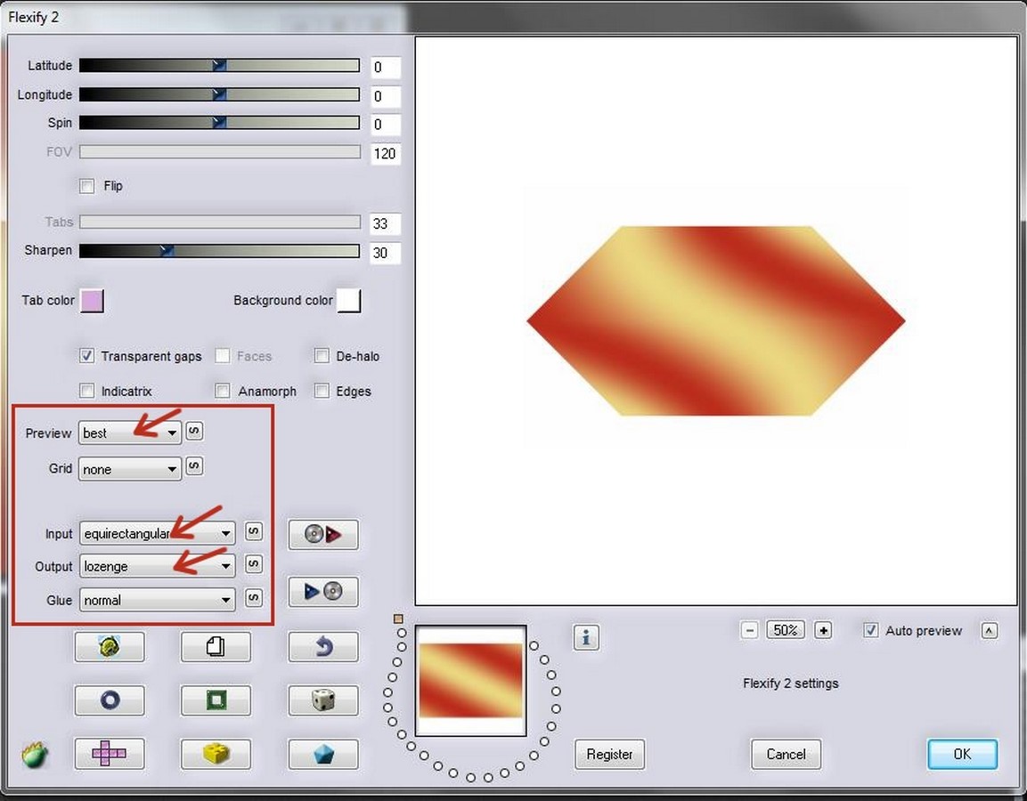Click the blue pentagon gem button
Image resolution: width=1027 pixels, height=801 pixels.
click(323, 754)
